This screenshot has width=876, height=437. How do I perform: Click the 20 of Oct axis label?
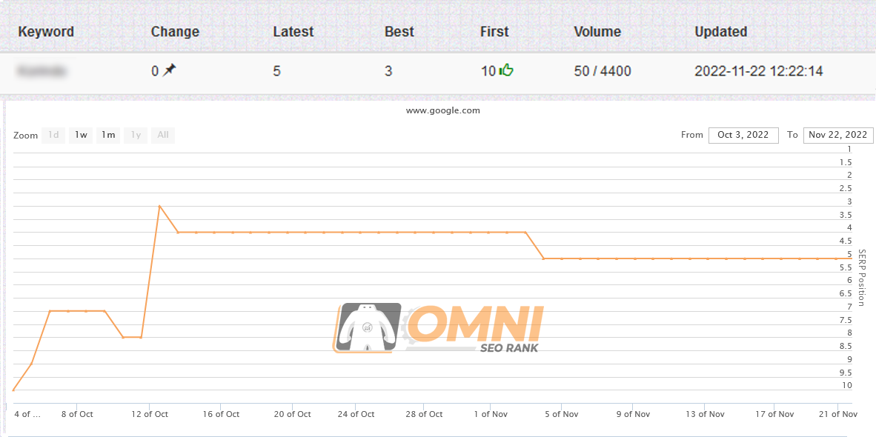(291, 414)
